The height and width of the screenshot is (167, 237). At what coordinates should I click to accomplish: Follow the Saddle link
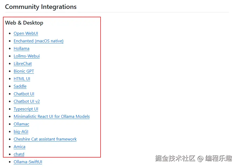click(20, 86)
